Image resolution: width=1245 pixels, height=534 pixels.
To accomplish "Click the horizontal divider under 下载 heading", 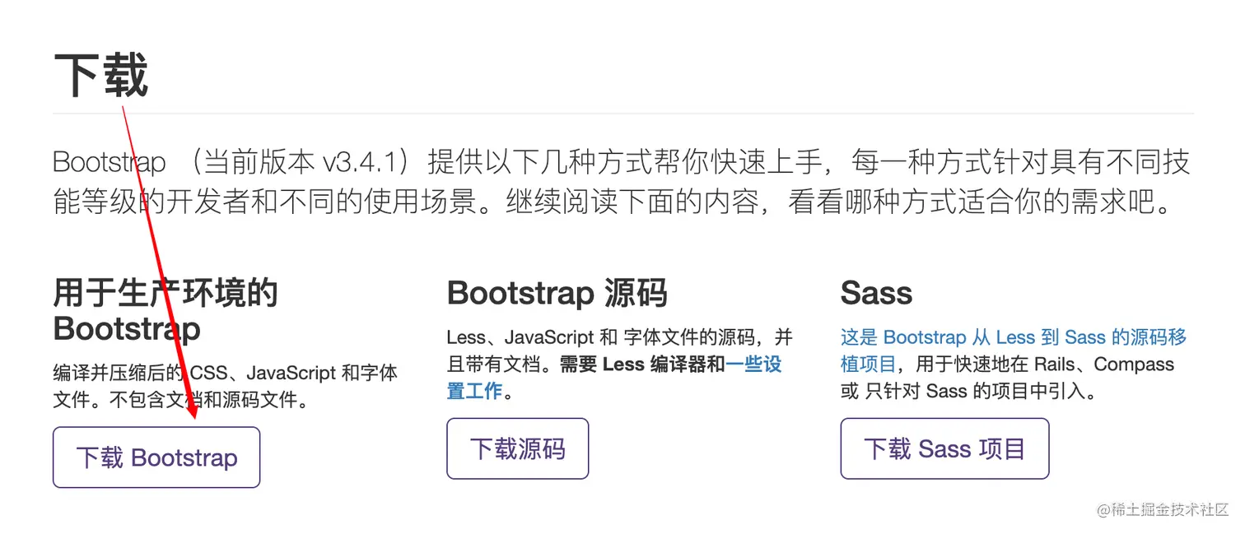I will pyautogui.click(x=622, y=114).
